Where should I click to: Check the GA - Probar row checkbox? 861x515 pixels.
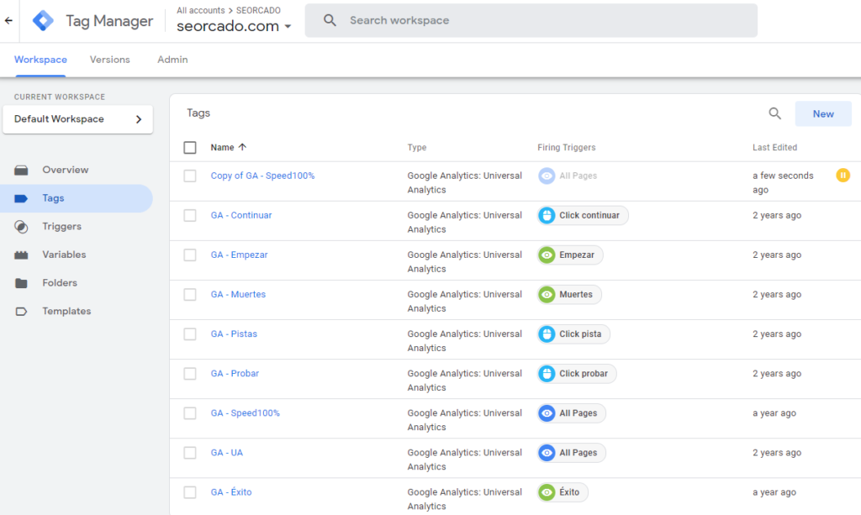point(190,374)
